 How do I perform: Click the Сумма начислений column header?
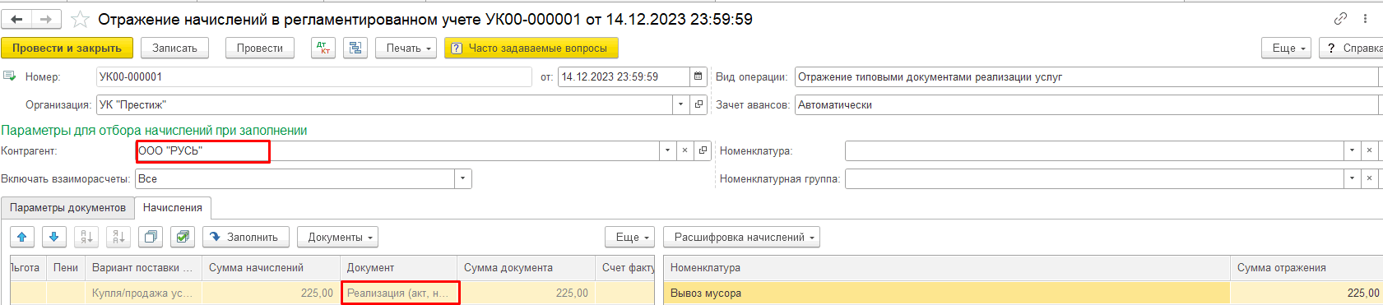click(x=271, y=267)
